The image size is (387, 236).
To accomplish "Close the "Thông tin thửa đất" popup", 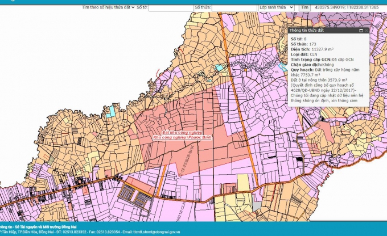I will (x=366, y=31).
